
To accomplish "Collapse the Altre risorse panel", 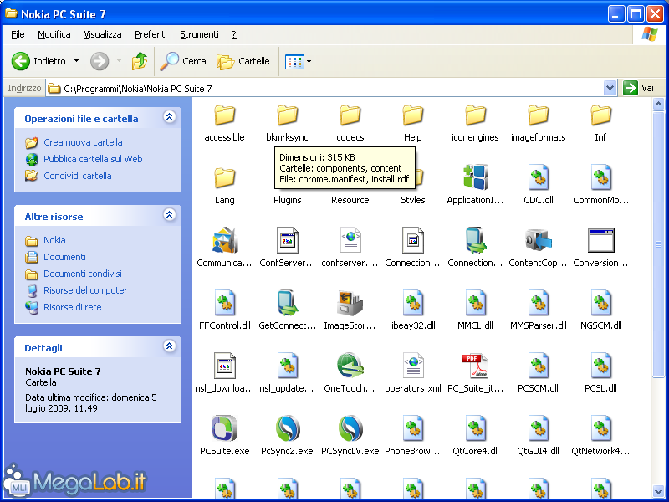I will pos(170,214).
